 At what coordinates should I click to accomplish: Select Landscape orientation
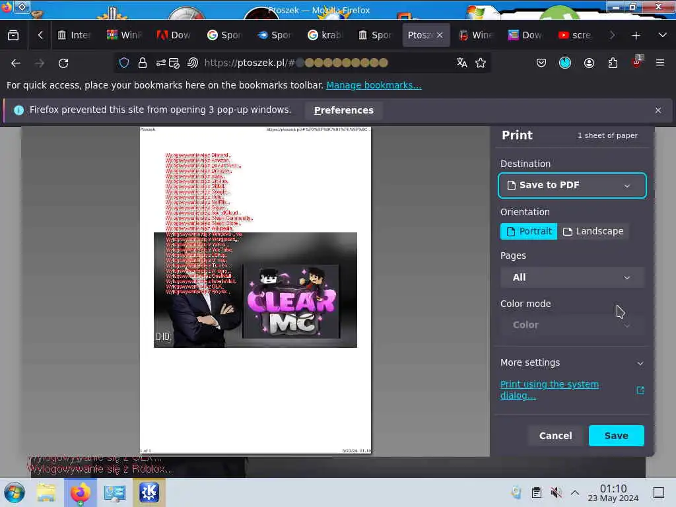pos(593,232)
